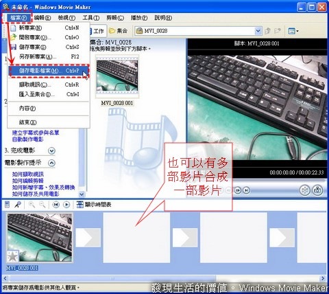Click 如何擷取視訊 tip link
Screen dimensions: 329x294
coord(27,174)
